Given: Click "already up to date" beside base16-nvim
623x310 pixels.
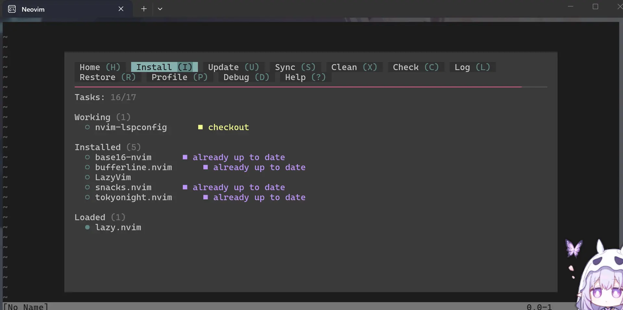Looking at the screenshot, I should (x=239, y=157).
